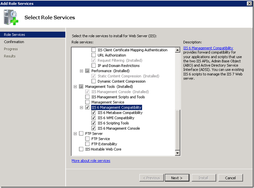
Task: Enable Dynamic Content Compression
Action: tap(93, 81)
